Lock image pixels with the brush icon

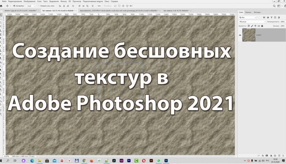point(252,26)
